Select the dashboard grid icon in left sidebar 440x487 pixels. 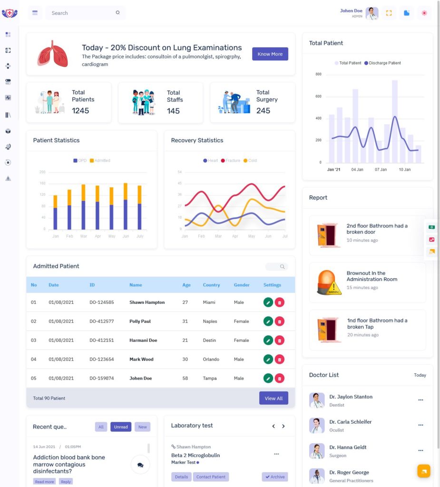click(x=8, y=34)
